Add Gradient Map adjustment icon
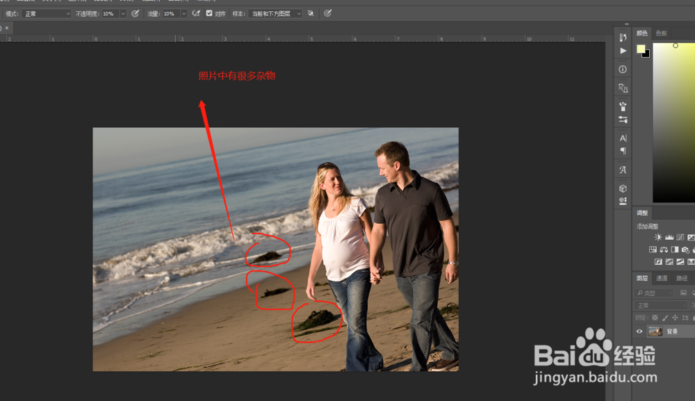The image size is (695, 401). tap(691, 262)
